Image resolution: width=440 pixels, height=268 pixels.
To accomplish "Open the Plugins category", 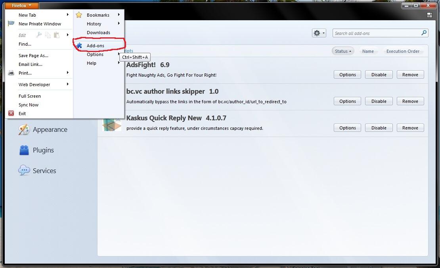I will [x=36, y=150].
